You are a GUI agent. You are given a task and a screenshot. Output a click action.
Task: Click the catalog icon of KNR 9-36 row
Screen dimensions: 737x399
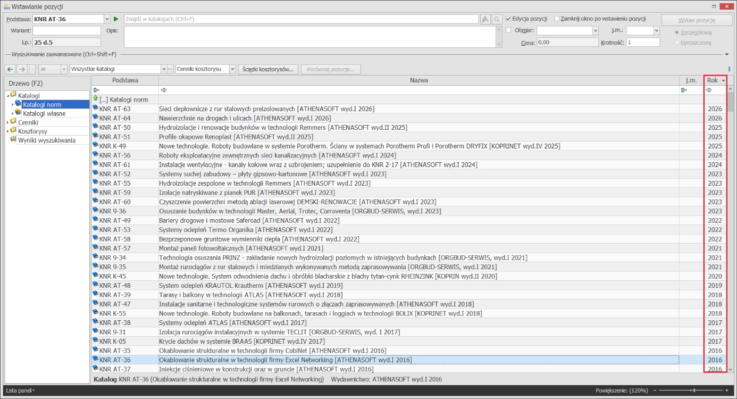click(96, 211)
